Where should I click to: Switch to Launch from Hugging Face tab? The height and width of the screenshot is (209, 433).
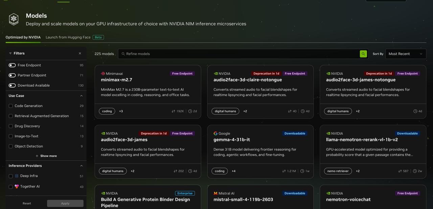click(68, 37)
